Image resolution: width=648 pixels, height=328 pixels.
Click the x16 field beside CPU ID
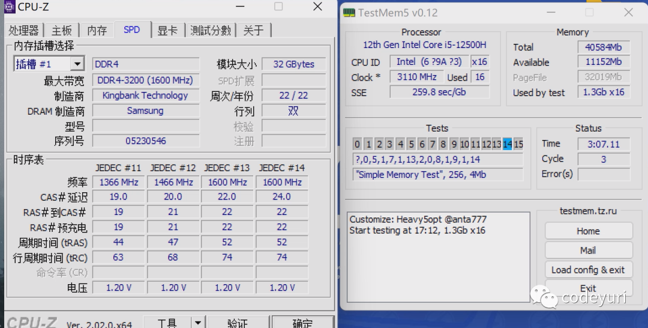(x=480, y=62)
